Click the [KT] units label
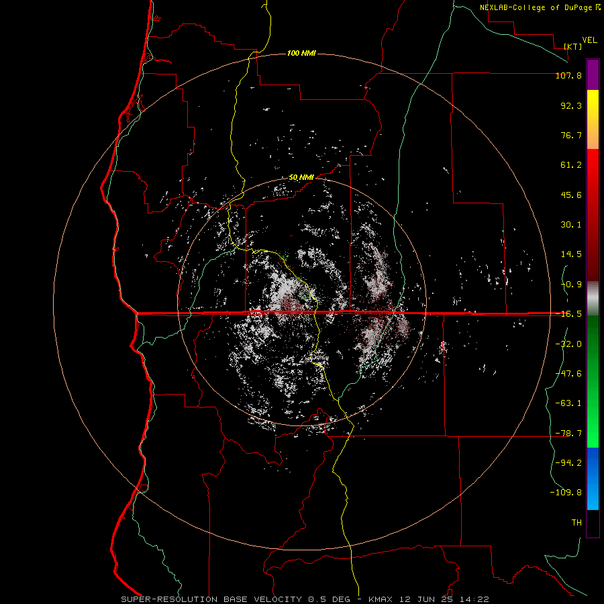Viewport: 604px width, 604px height. 573,46
